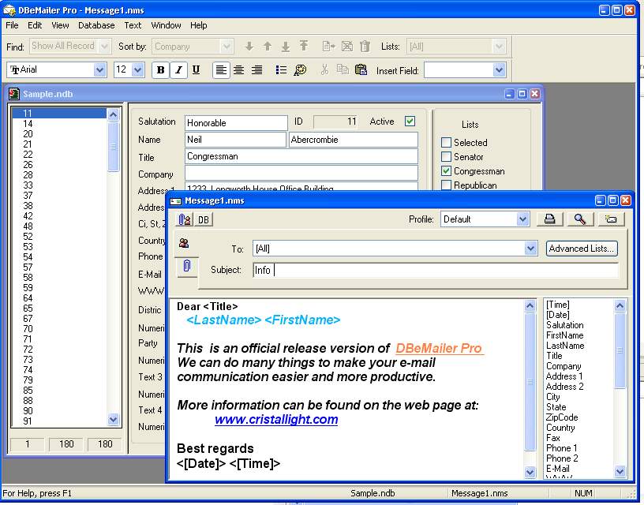The height and width of the screenshot is (505, 644).
Task: Check the Republican list checkbox
Action: coord(446,185)
